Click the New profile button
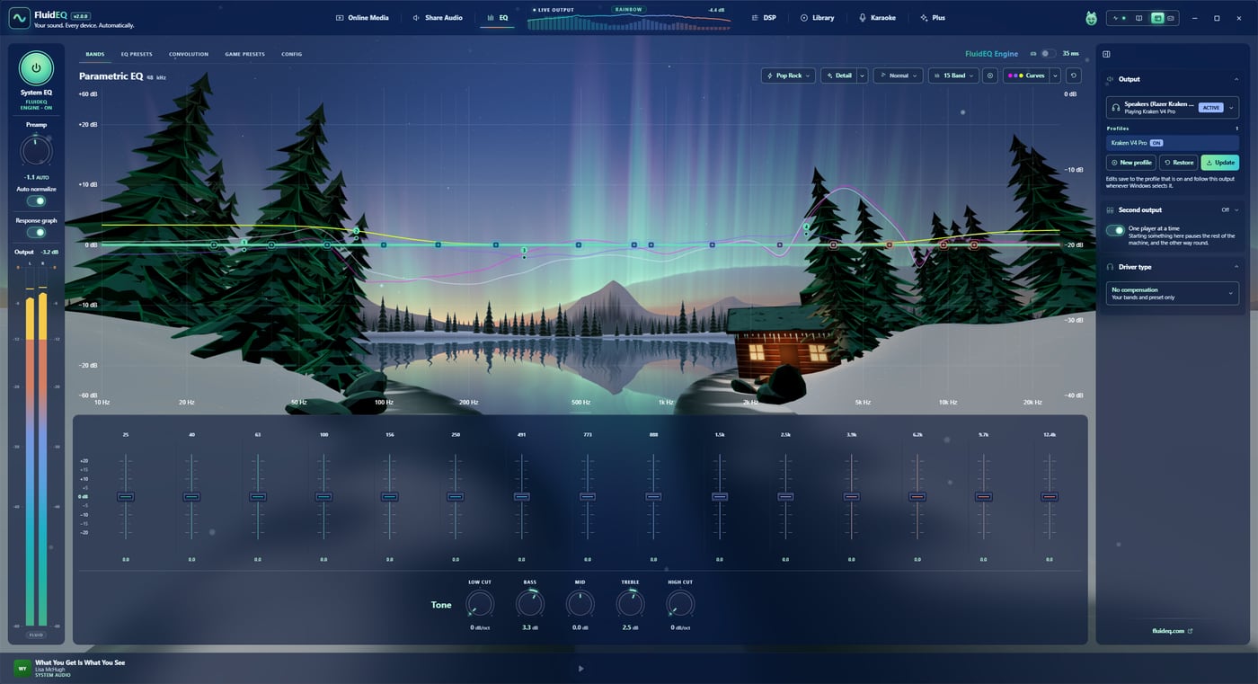This screenshot has width=1258, height=684. point(1131,163)
